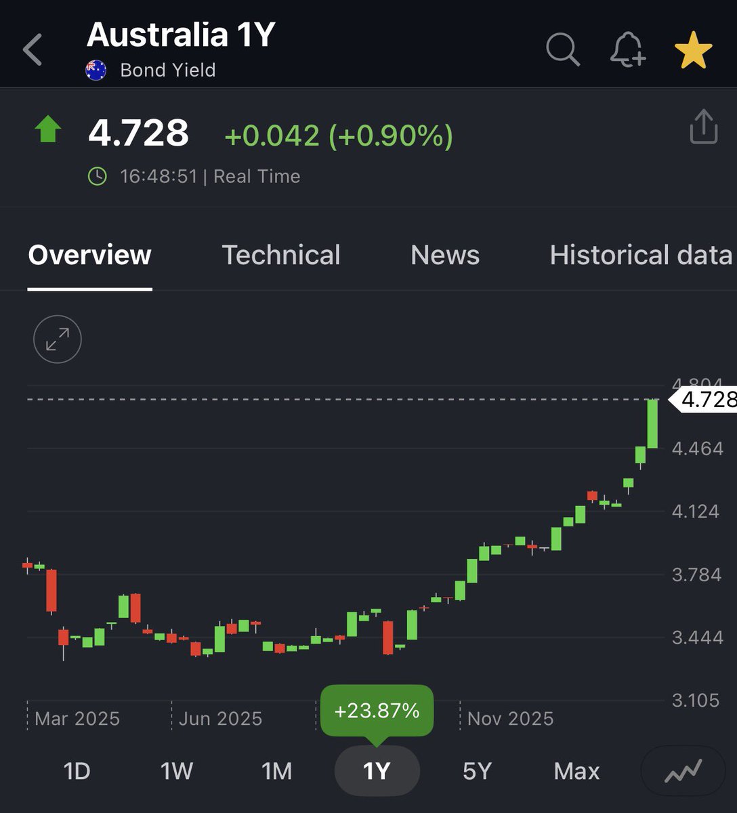Tap the 4.464 y-axis value
The width and height of the screenshot is (737, 813).
tap(698, 449)
